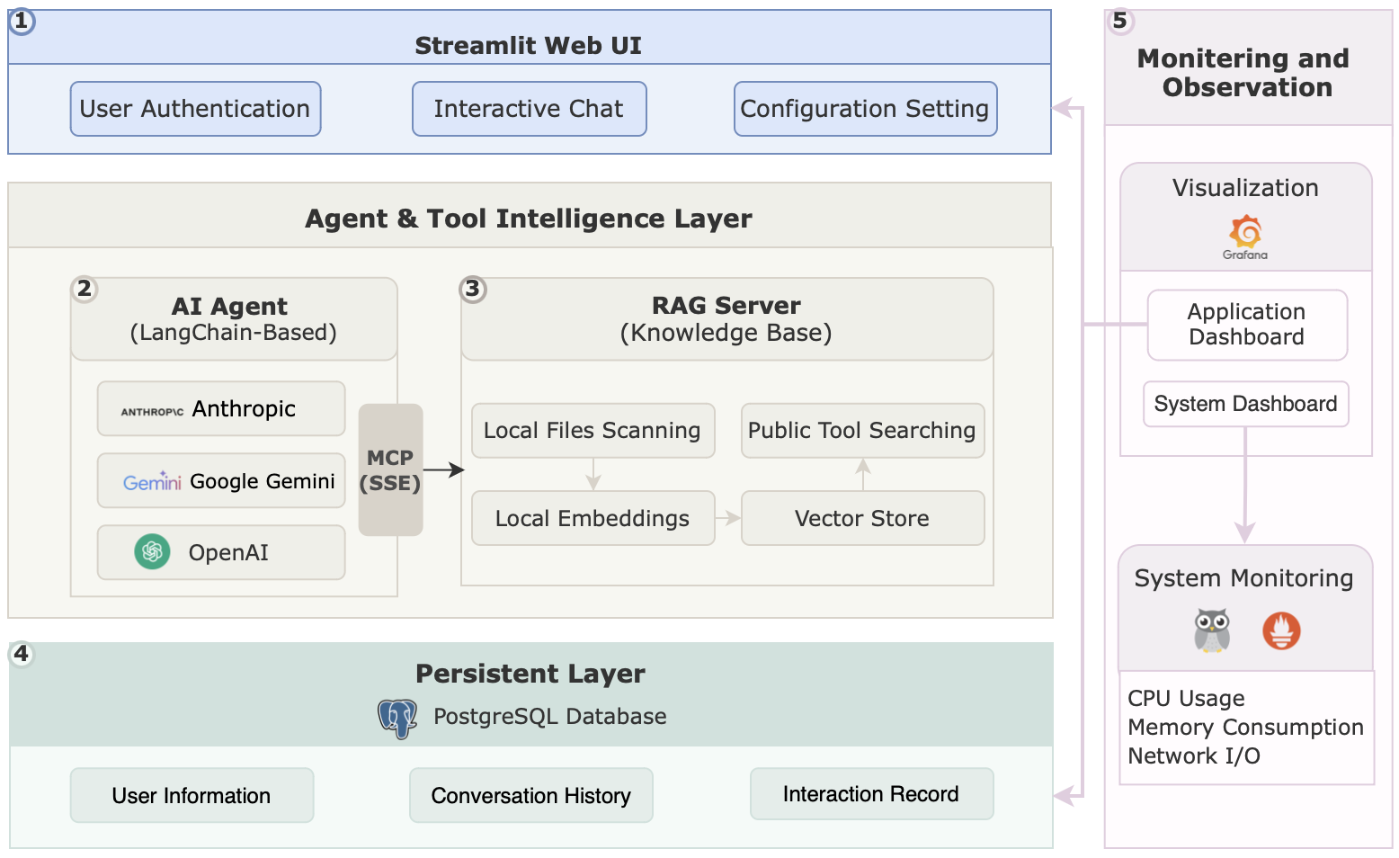
Task: Select the Local Files Scanning box
Action: point(593,431)
